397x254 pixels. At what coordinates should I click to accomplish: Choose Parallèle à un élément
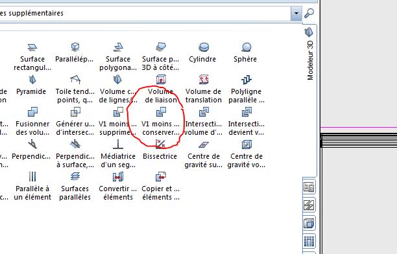32,186
